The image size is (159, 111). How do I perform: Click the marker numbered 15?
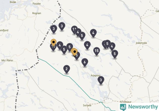[x=97, y=51]
